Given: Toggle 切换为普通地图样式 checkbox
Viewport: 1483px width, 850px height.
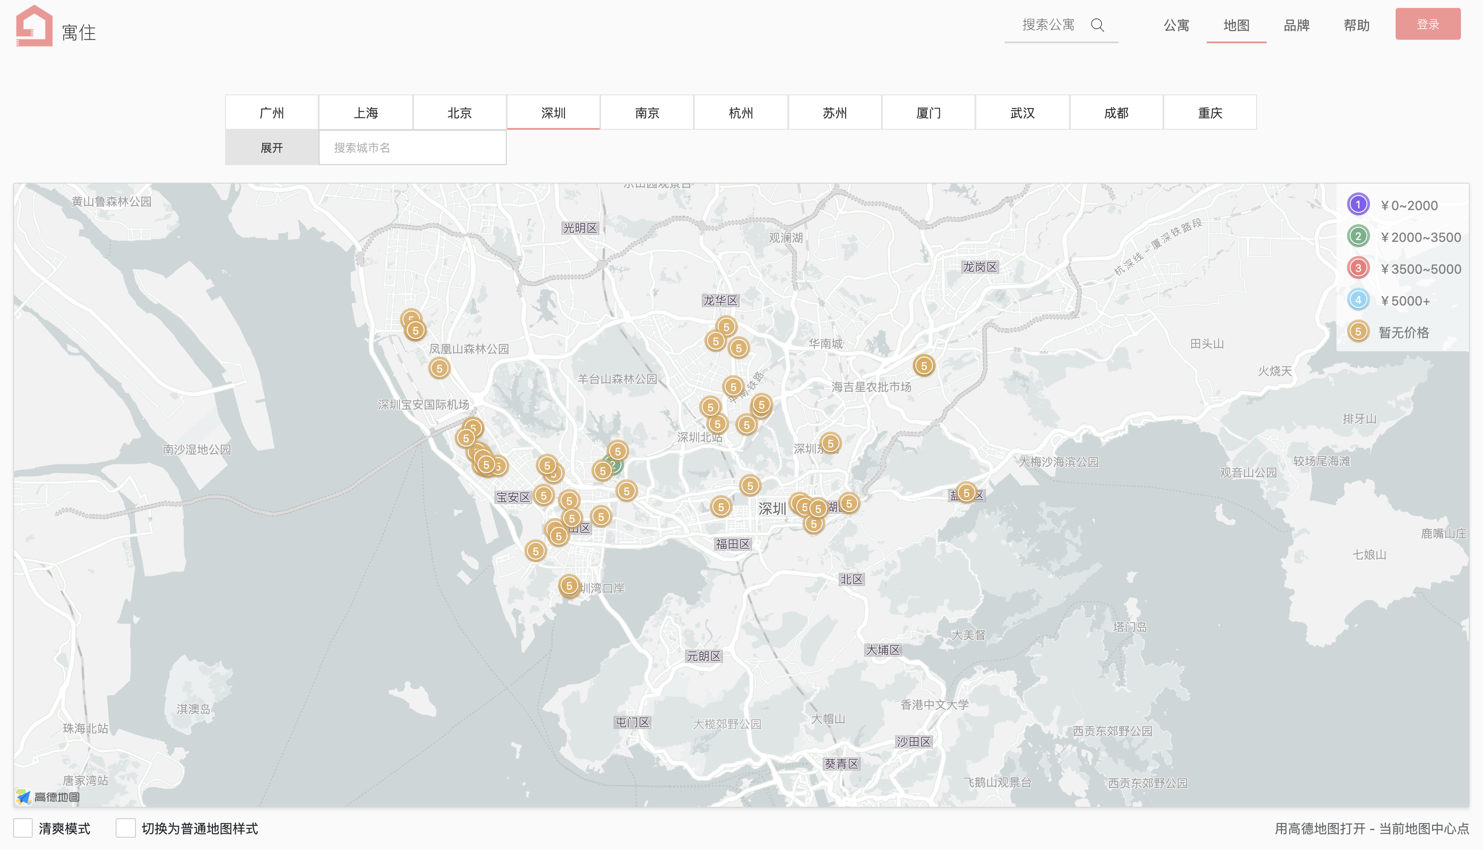Looking at the screenshot, I should 125,828.
